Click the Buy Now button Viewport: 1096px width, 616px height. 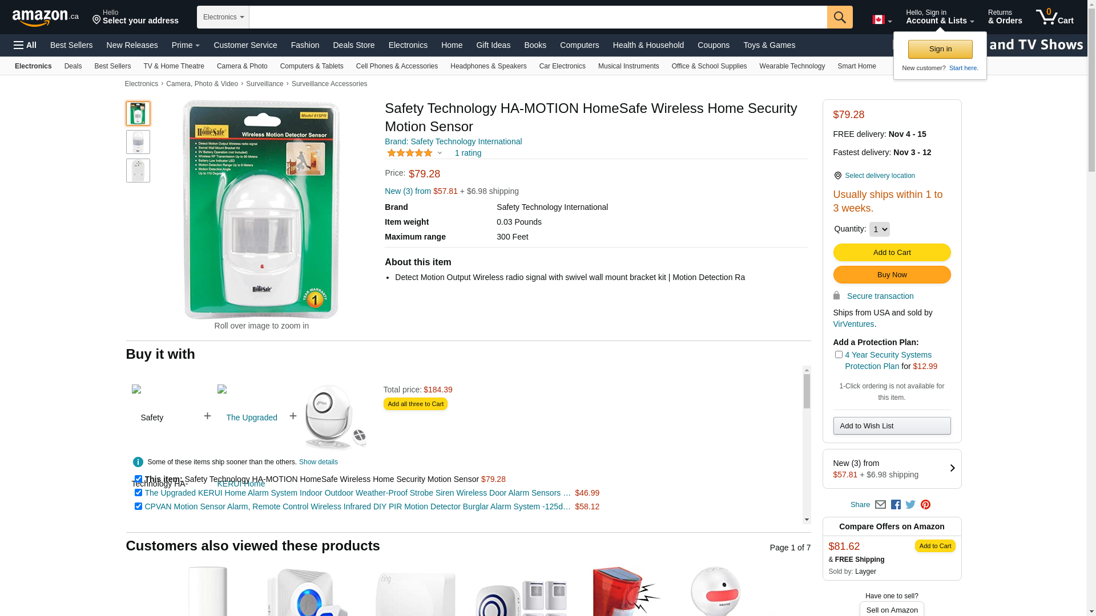click(x=892, y=275)
